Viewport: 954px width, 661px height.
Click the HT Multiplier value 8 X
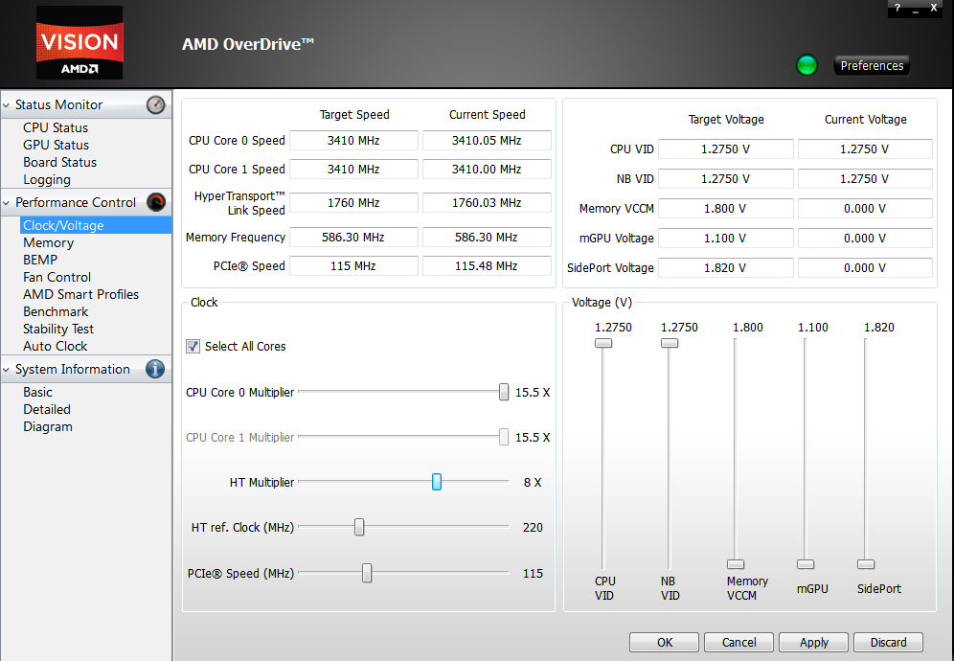533,483
